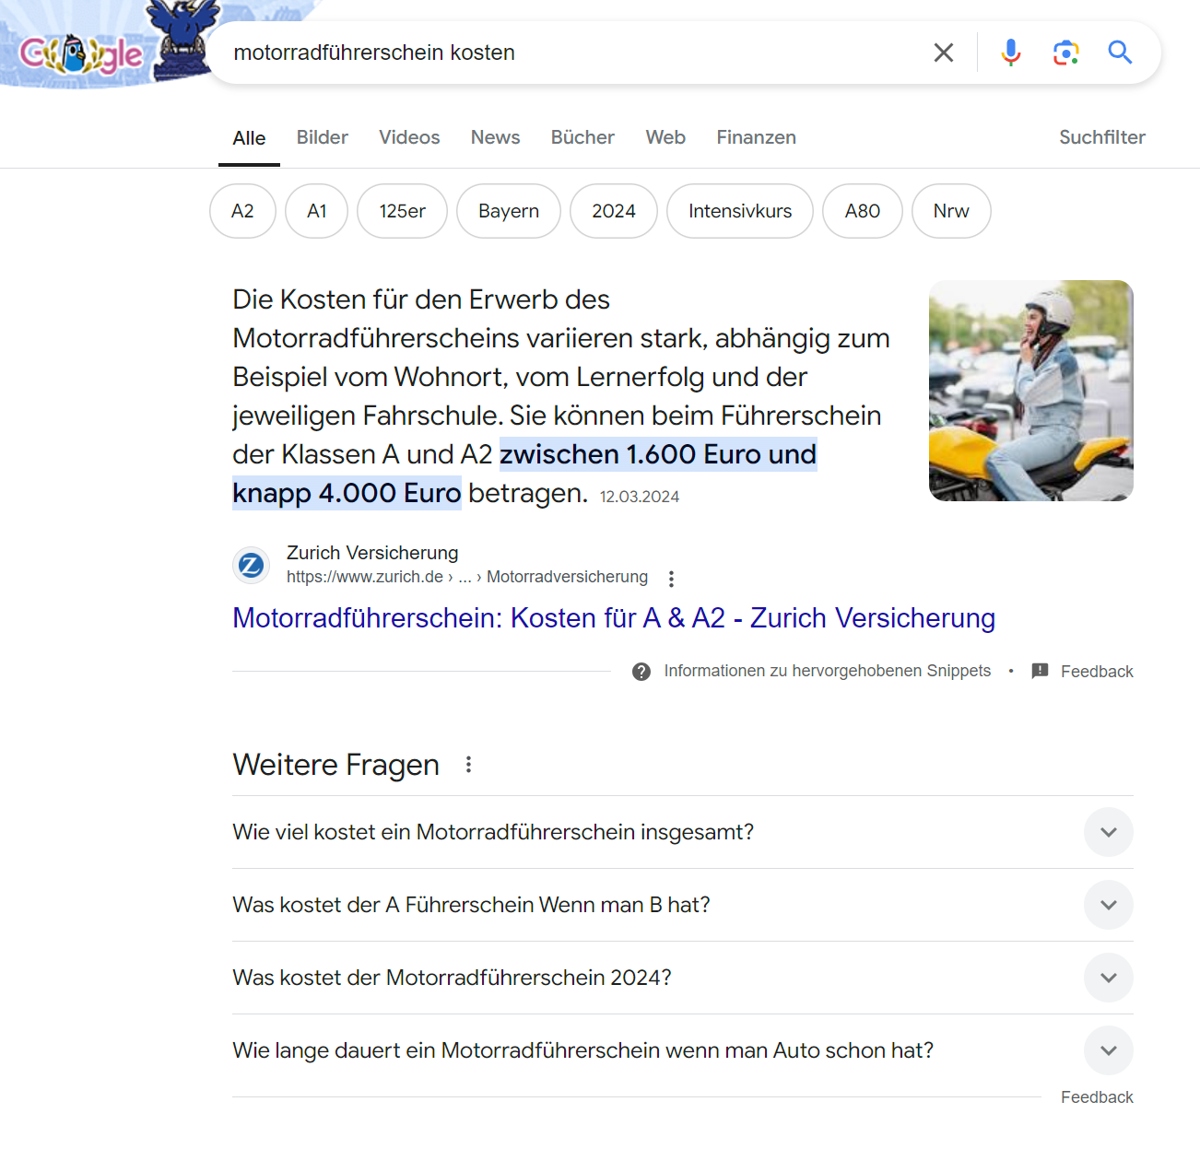Screen dimensions: 1200x1172
Task: Click the magnifying glass search button
Action: [x=1120, y=53]
